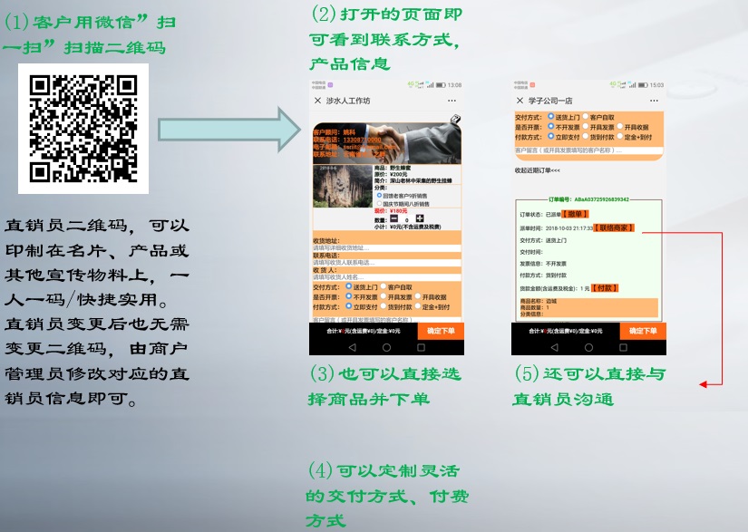Select 开具发票 in 学子公司一店 page
Screen dimensions: 748x532
(586, 127)
